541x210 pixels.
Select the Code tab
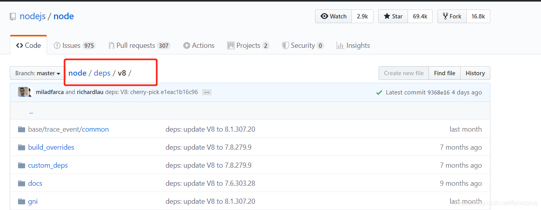tap(28, 45)
